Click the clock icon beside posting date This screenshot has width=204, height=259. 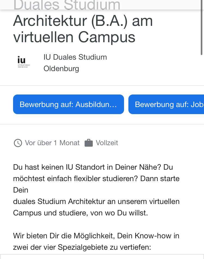18,143
